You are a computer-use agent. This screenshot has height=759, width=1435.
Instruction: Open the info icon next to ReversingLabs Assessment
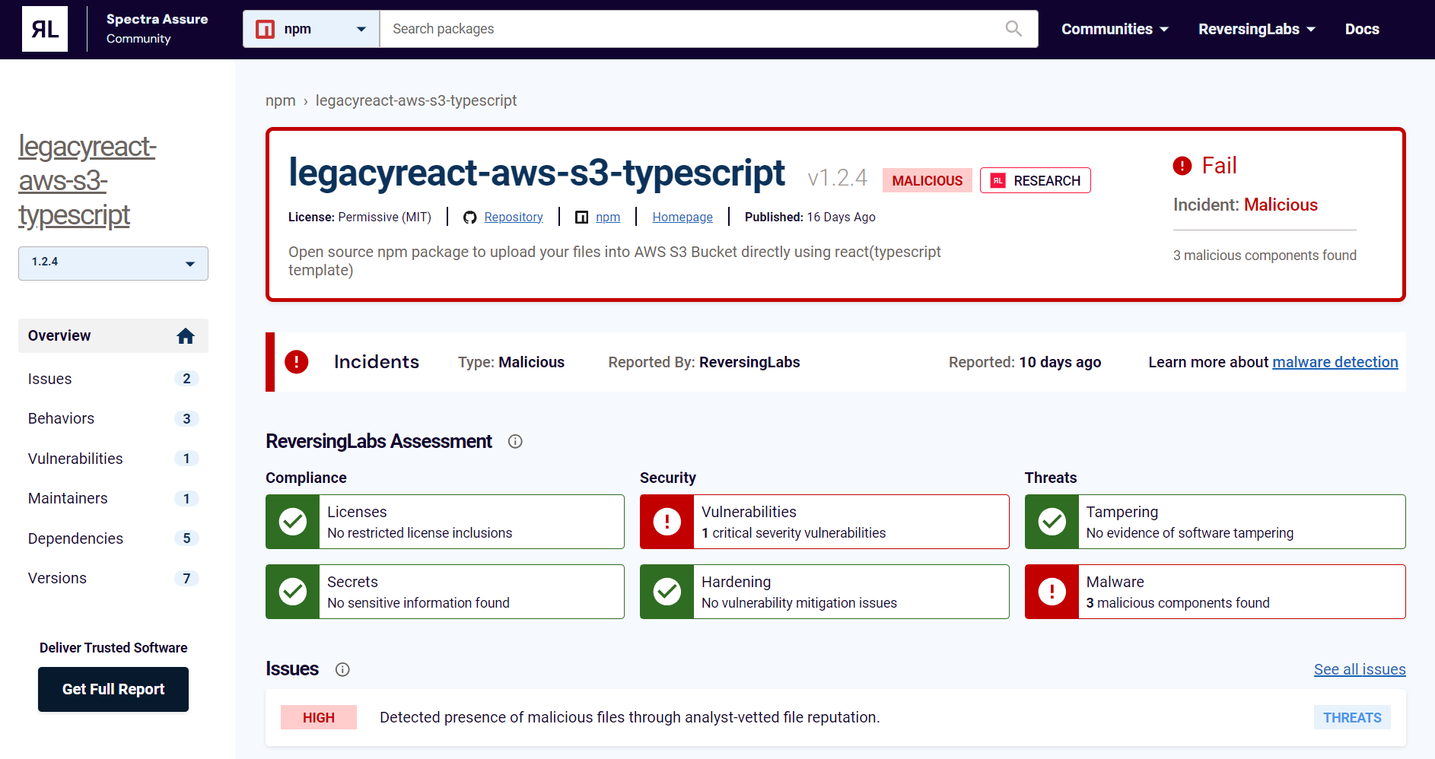point(515,442)
